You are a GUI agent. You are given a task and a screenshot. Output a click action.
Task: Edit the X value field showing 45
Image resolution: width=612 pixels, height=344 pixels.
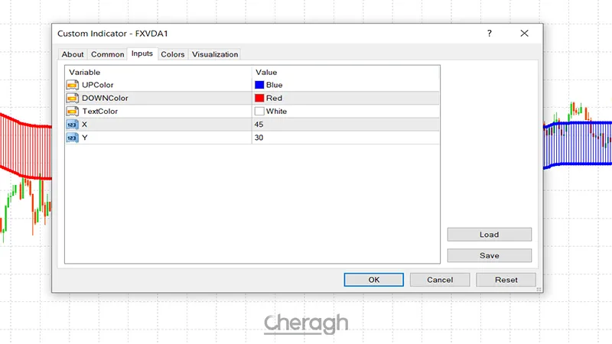click(346, 124)
